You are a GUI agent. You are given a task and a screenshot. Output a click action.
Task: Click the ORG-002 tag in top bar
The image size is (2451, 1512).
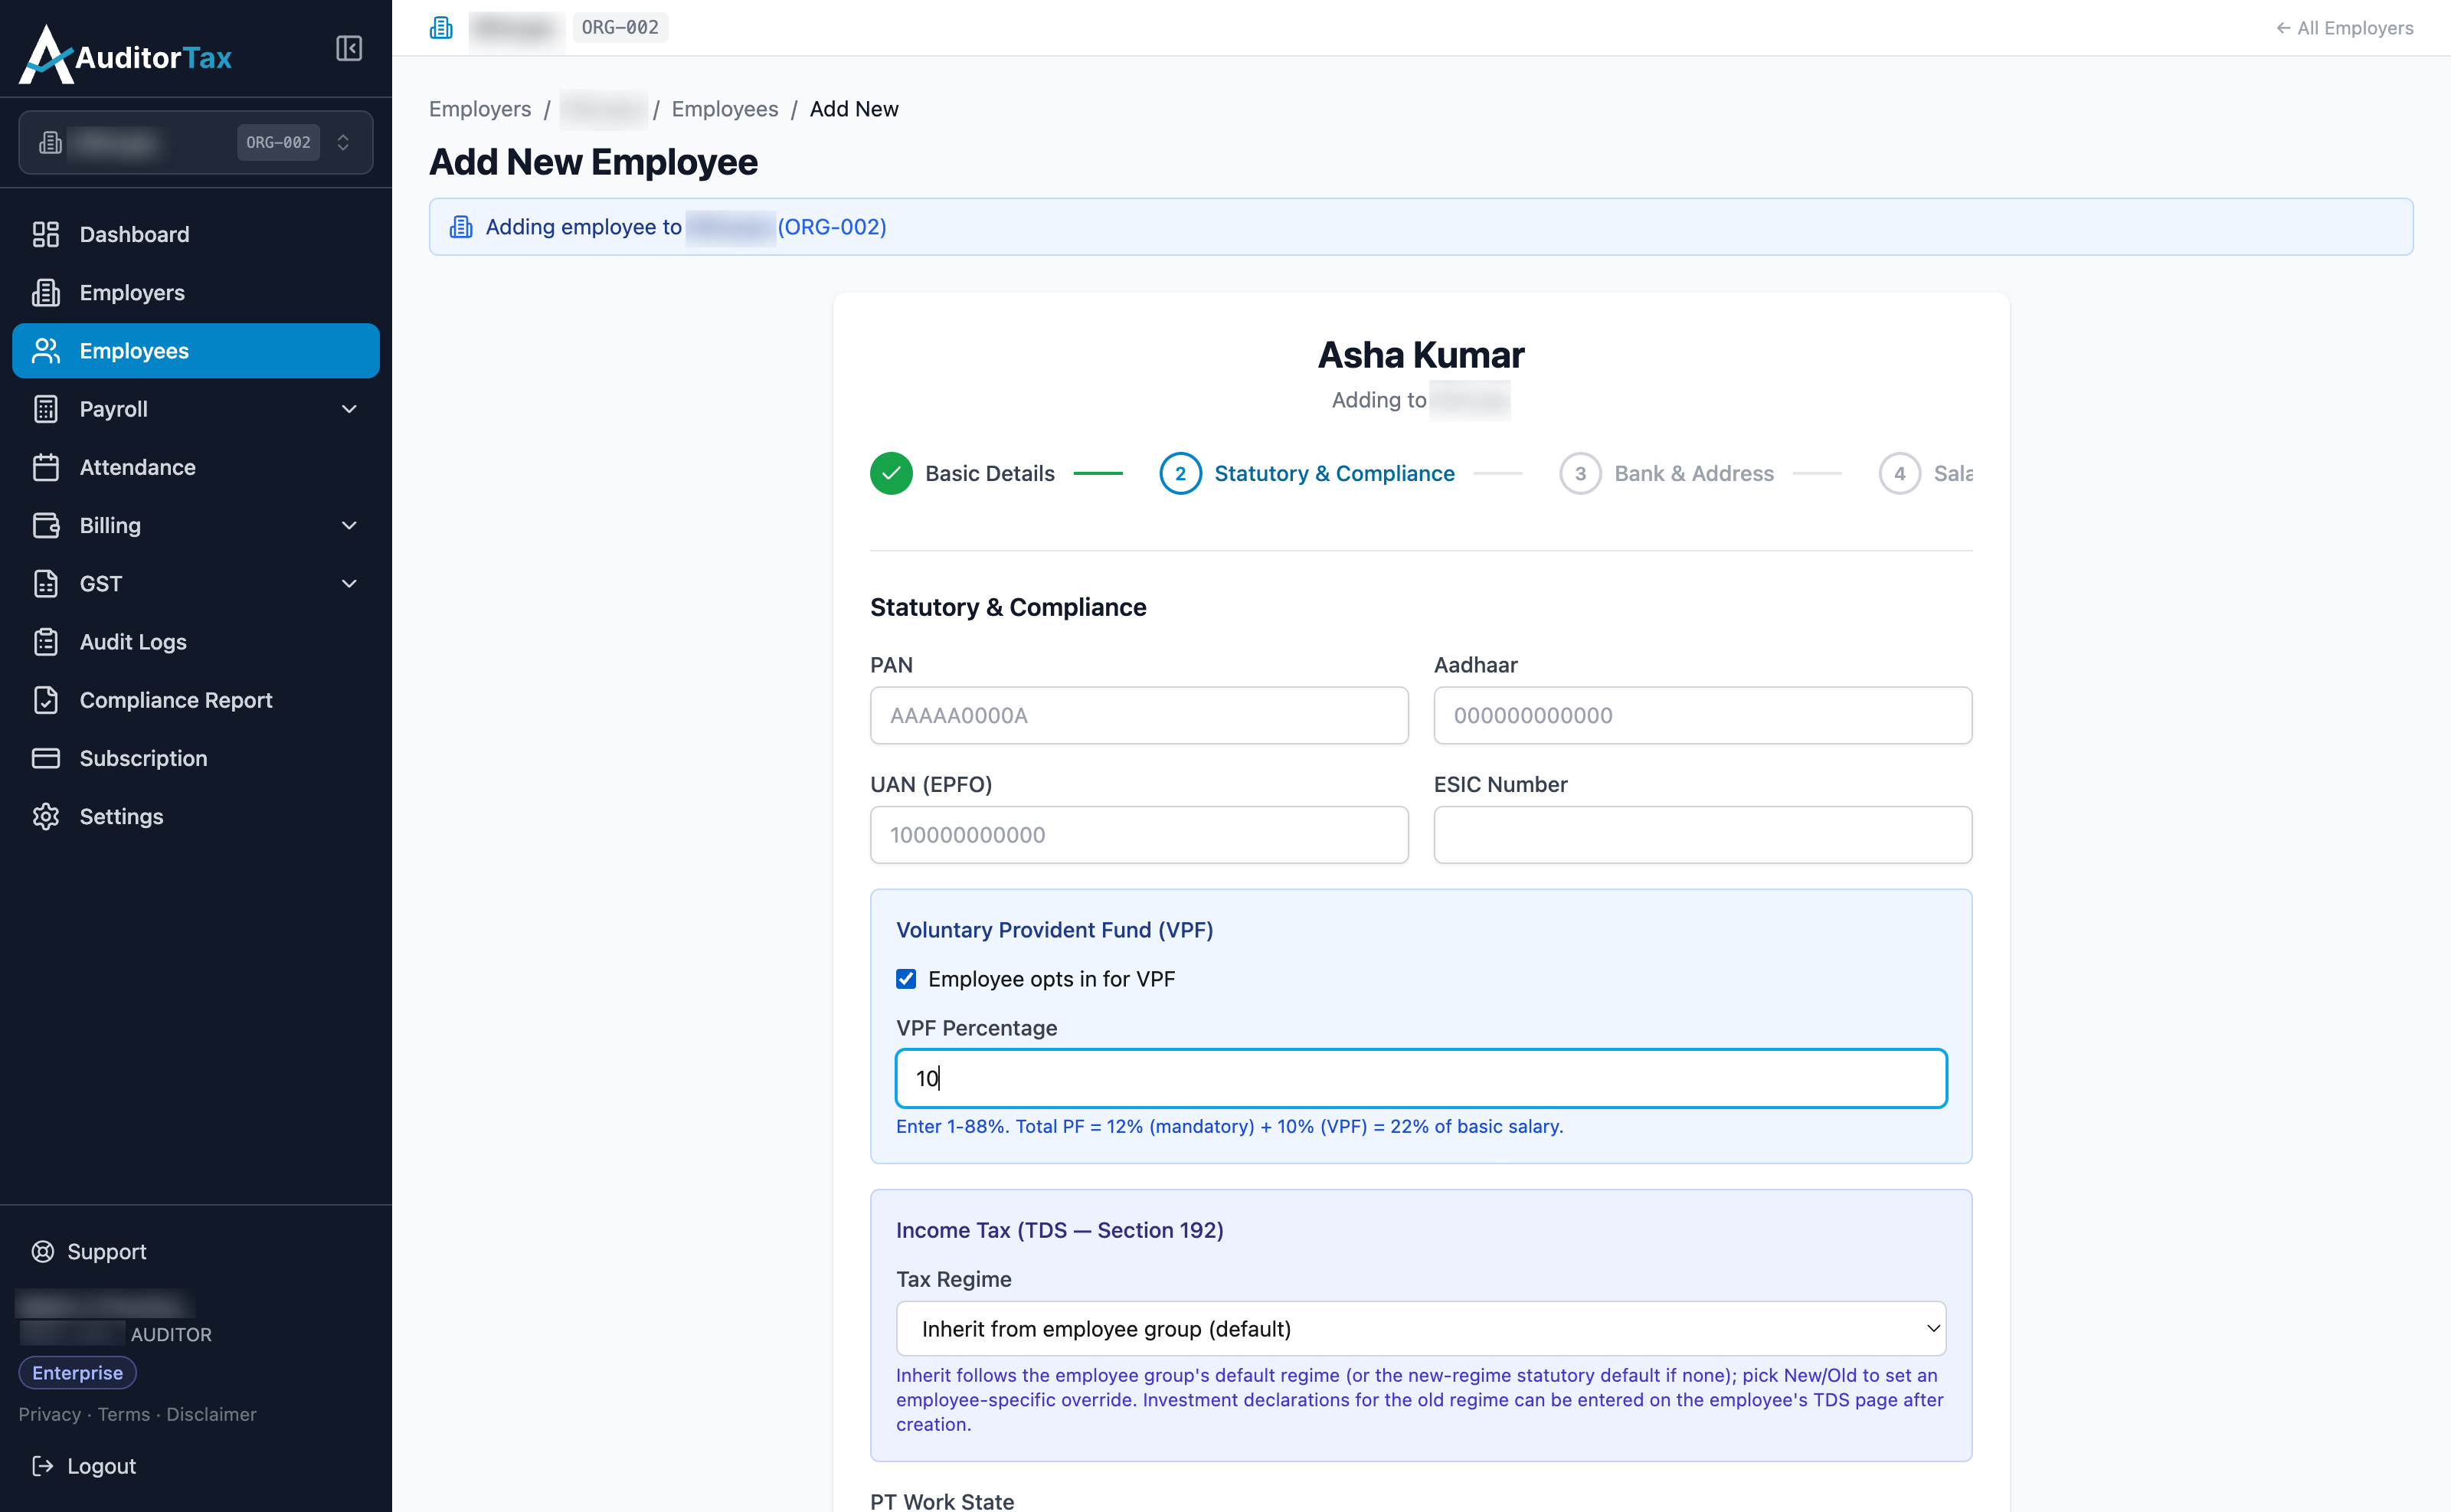pyautogui.click(x=620, y=27)
